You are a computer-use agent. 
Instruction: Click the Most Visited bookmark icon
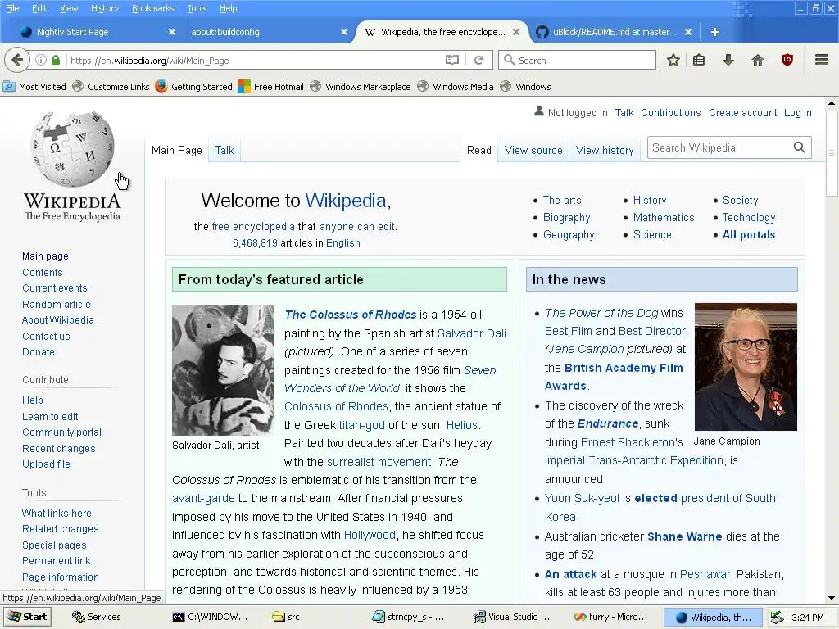8,86
